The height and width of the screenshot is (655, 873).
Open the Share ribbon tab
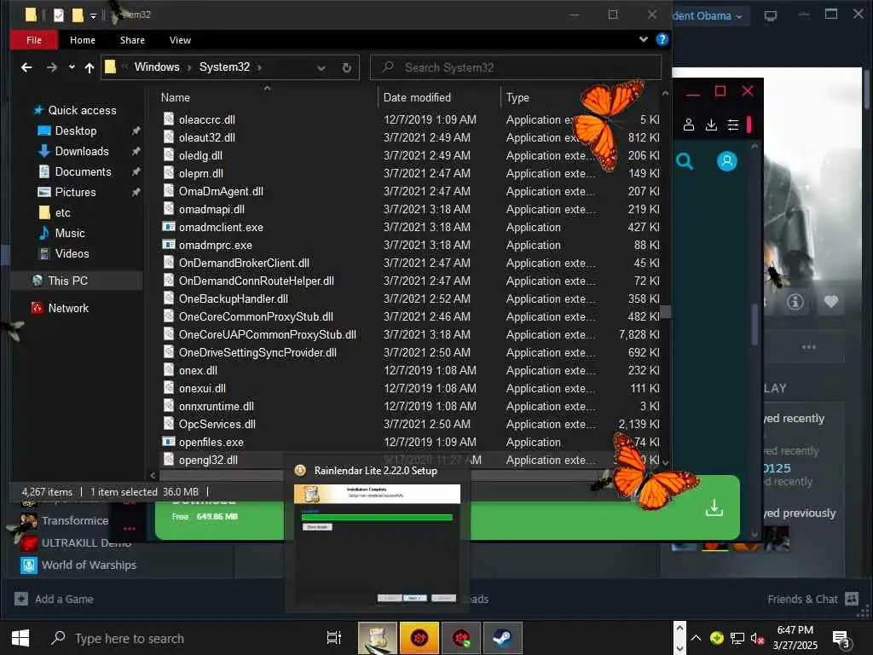pos(132,40)
